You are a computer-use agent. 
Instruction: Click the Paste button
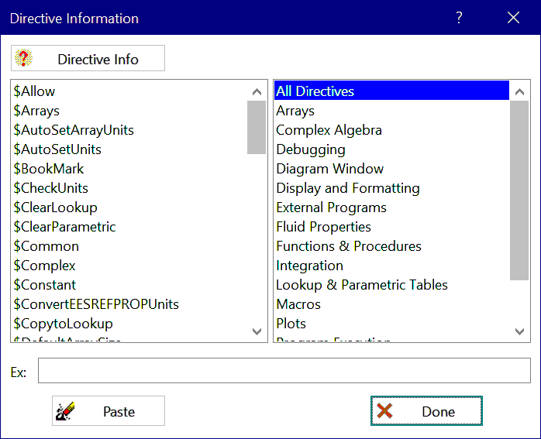click(x=109, y=411)
